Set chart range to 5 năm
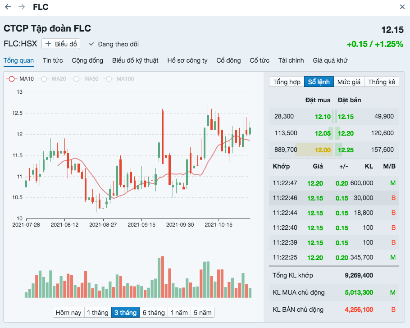Viewport: 410px width, 328px height. pos(203,313)
